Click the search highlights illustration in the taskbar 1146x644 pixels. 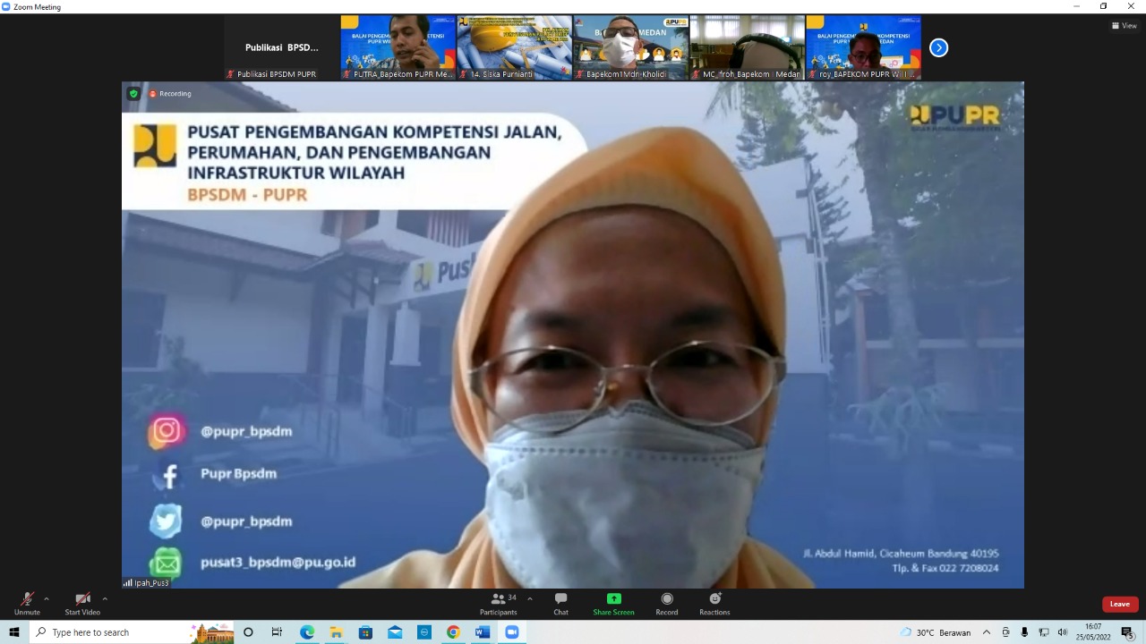211,632
